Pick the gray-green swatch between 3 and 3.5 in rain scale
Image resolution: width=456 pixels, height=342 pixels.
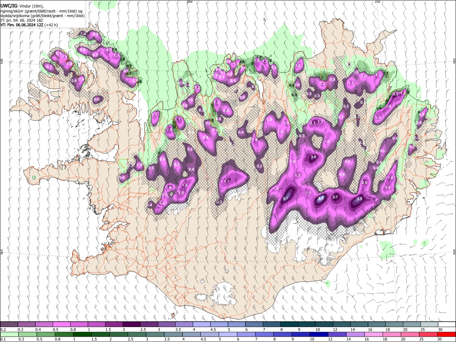(155, 334)
